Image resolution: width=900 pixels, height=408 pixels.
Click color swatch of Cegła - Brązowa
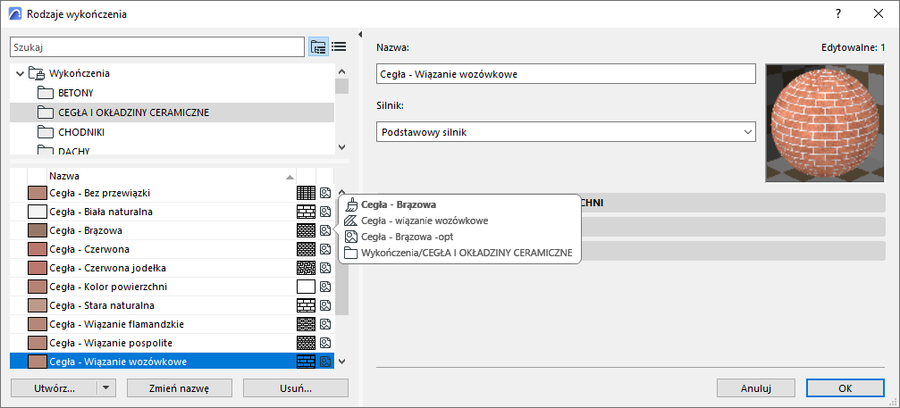(x=37, y=230)
